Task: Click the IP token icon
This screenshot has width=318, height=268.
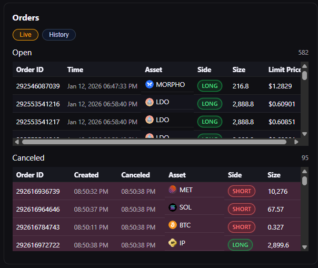Action: tap(173, 243)
